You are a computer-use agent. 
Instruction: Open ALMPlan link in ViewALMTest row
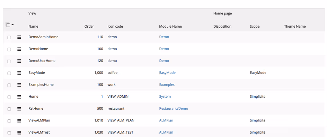[x=166, y=133]
